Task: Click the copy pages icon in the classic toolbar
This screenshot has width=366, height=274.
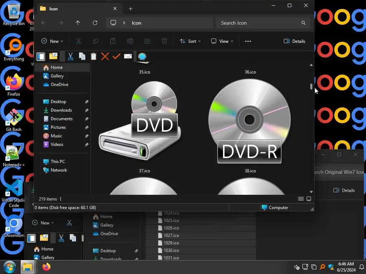Action: (82, 56)
